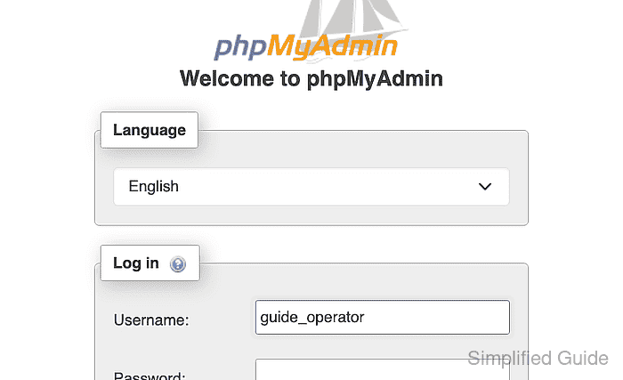Click the Welcome to phpMyAdmin heading
The image size is (623, 380).
[311, 78]
